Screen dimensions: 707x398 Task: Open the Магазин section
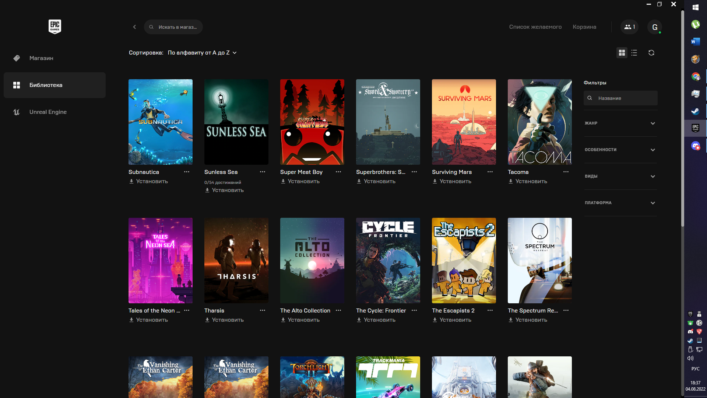coord(54,58)
